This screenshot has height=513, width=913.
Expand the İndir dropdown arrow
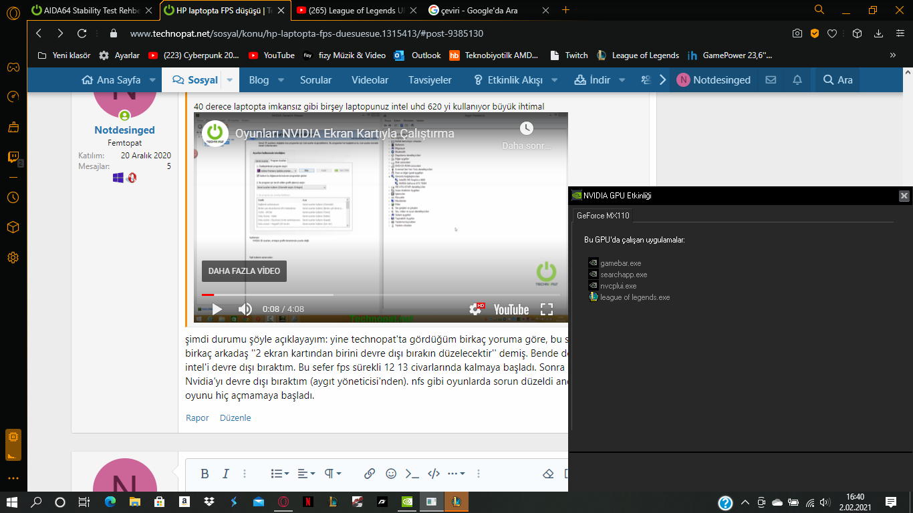click(622, 79)
